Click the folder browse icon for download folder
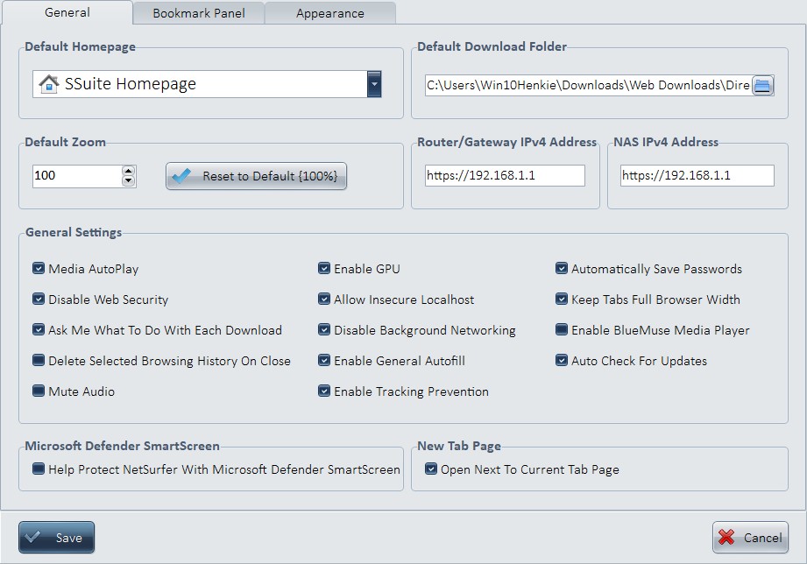Image resolution: width=807 pixels, height=564 pixels. tap(762, 85)
